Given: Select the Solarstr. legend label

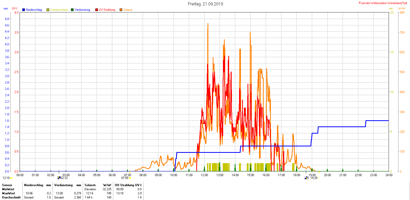Looking at the screenshot, I should coord(128,10).
